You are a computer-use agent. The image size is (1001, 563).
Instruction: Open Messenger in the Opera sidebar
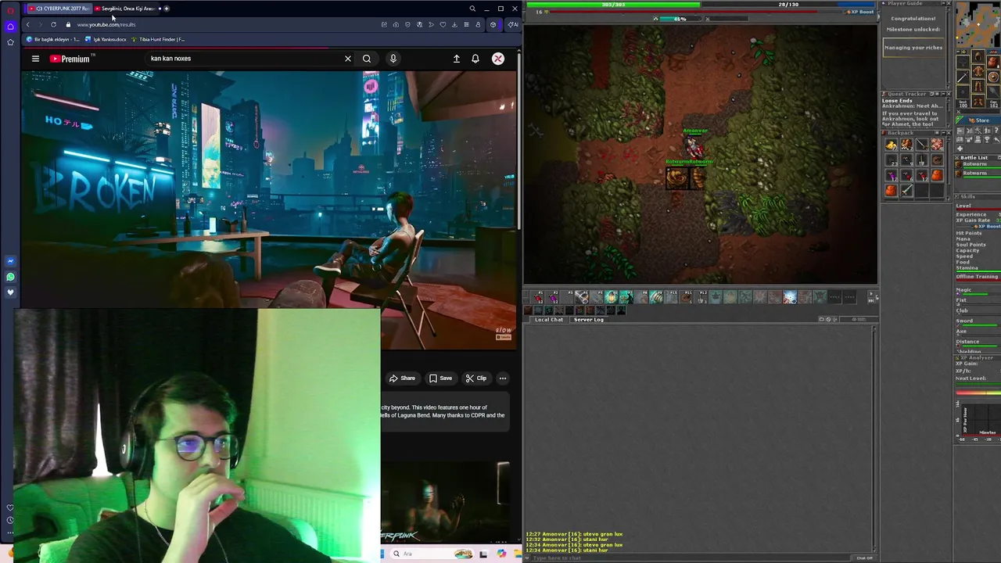click(x=10, y=261)
